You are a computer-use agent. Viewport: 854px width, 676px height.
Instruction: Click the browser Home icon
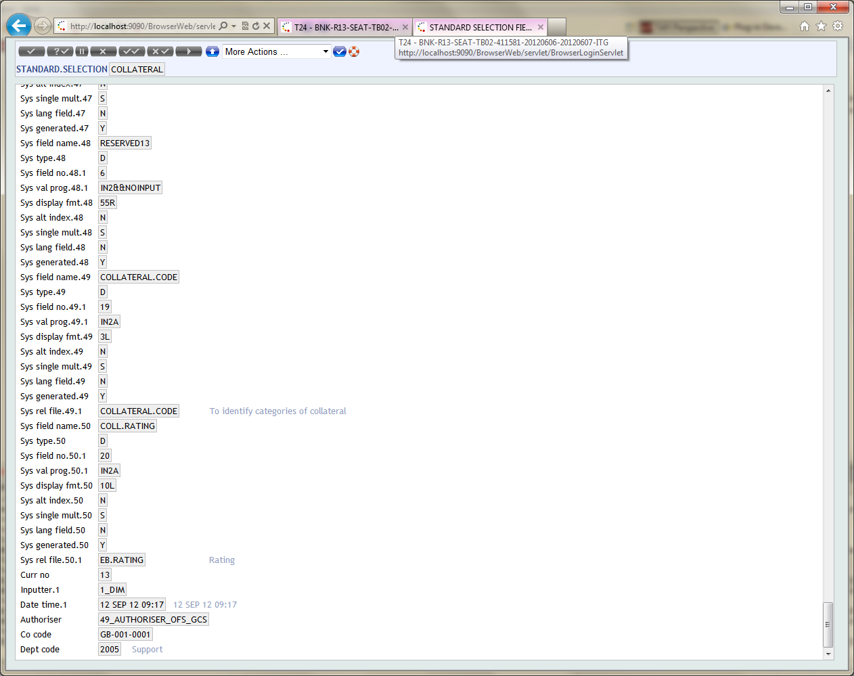click(805, 26)
